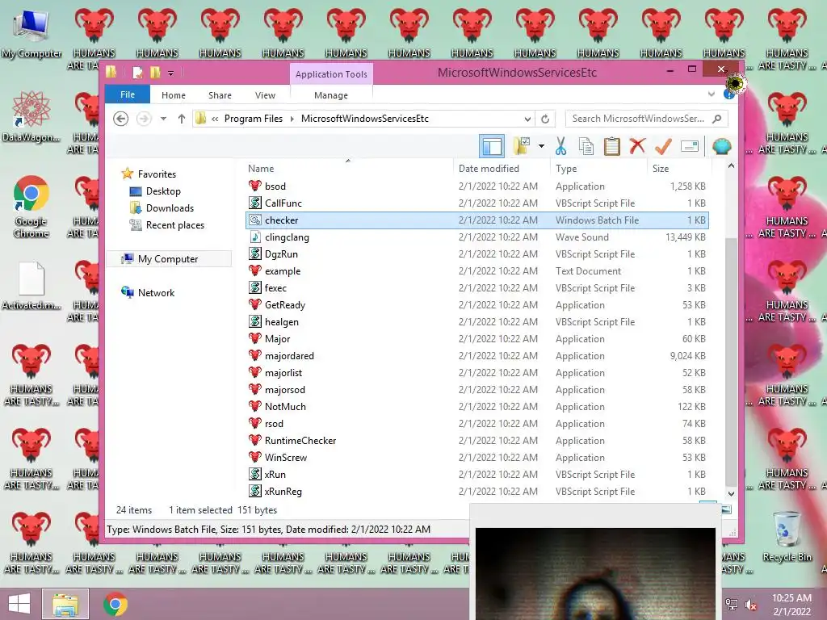Open the Manage ribbon tab
Screen dimensions: 827x620
tap(330, 95)
